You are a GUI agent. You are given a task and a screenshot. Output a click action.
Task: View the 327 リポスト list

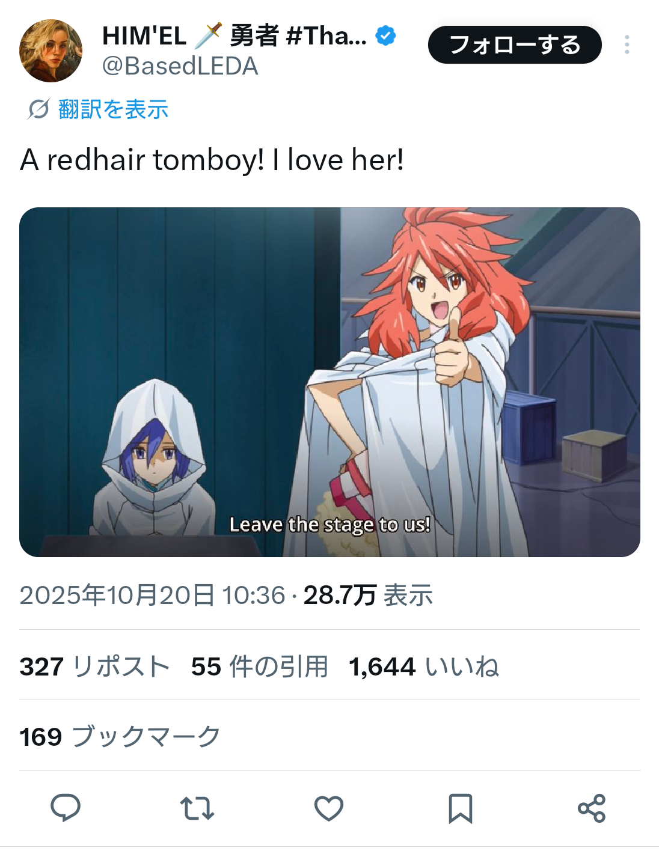[94, 666]
